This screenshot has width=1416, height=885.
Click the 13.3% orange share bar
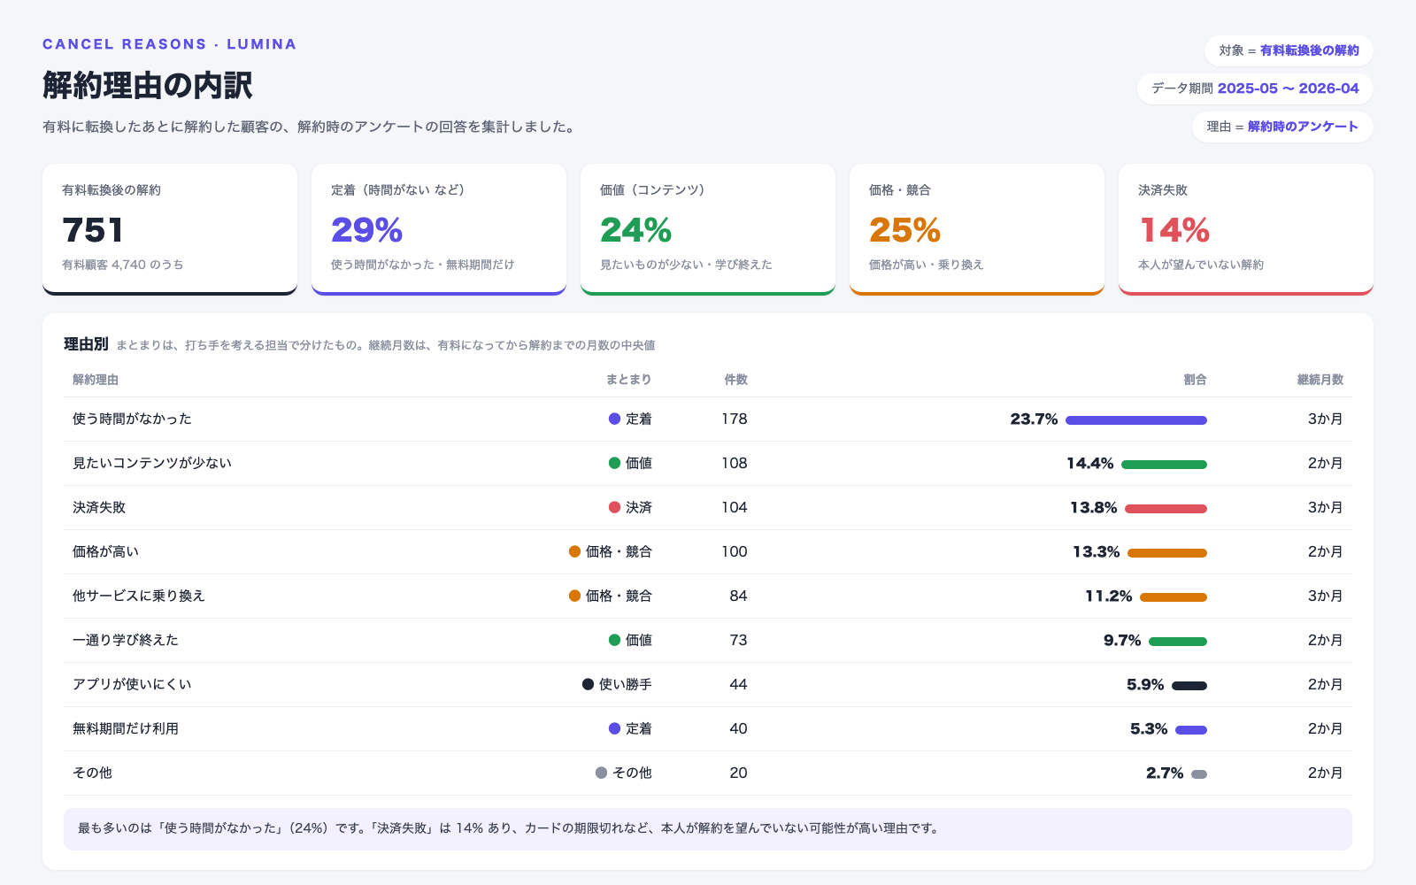pos(1167,553)
